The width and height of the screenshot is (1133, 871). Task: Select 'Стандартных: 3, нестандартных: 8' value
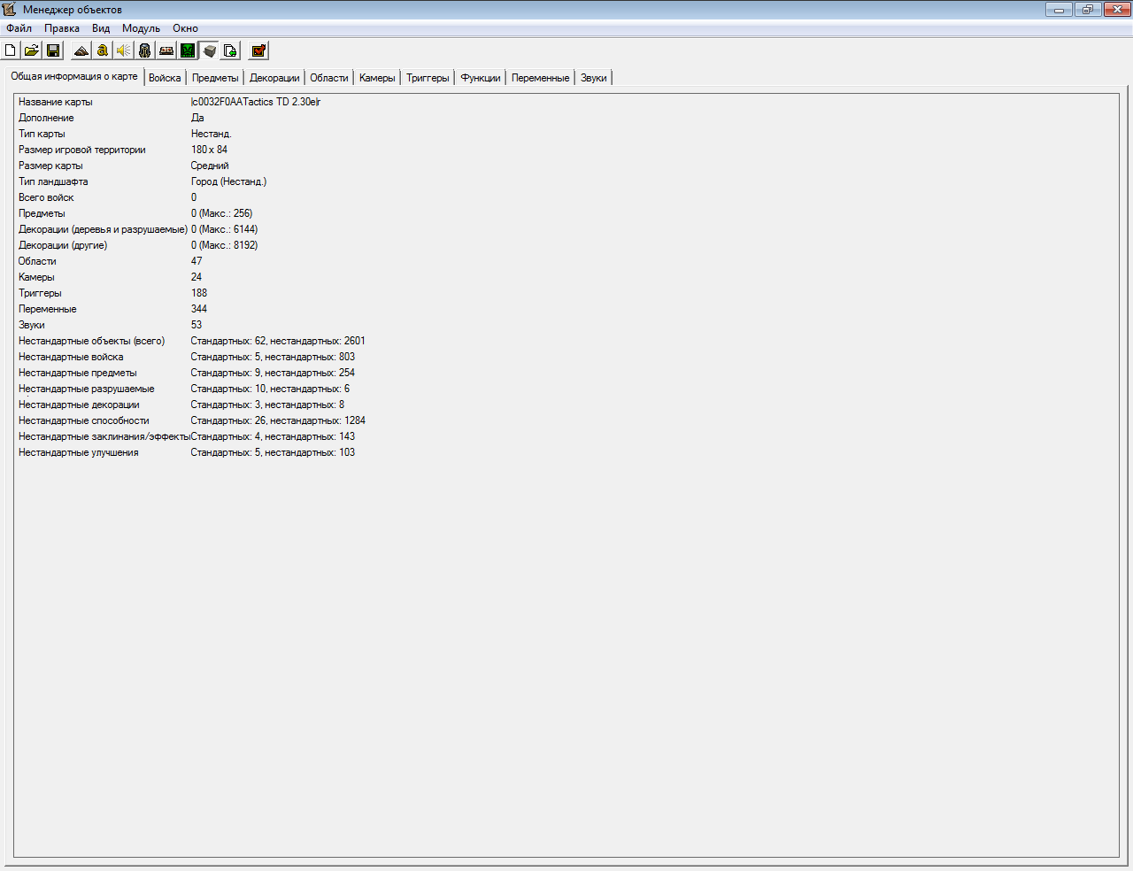tap(267, 405)
